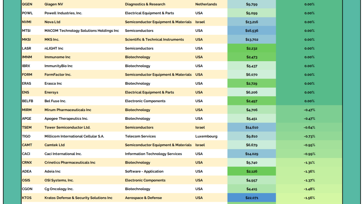Click MACOM Technology Solutions Holdings Inc

82,31
